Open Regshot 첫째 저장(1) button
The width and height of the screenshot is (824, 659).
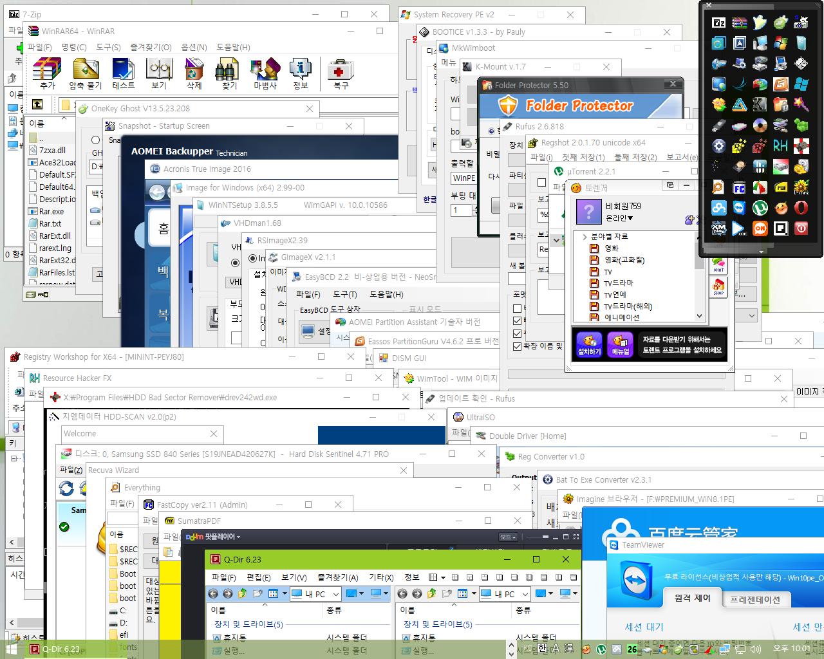(584, 157)
